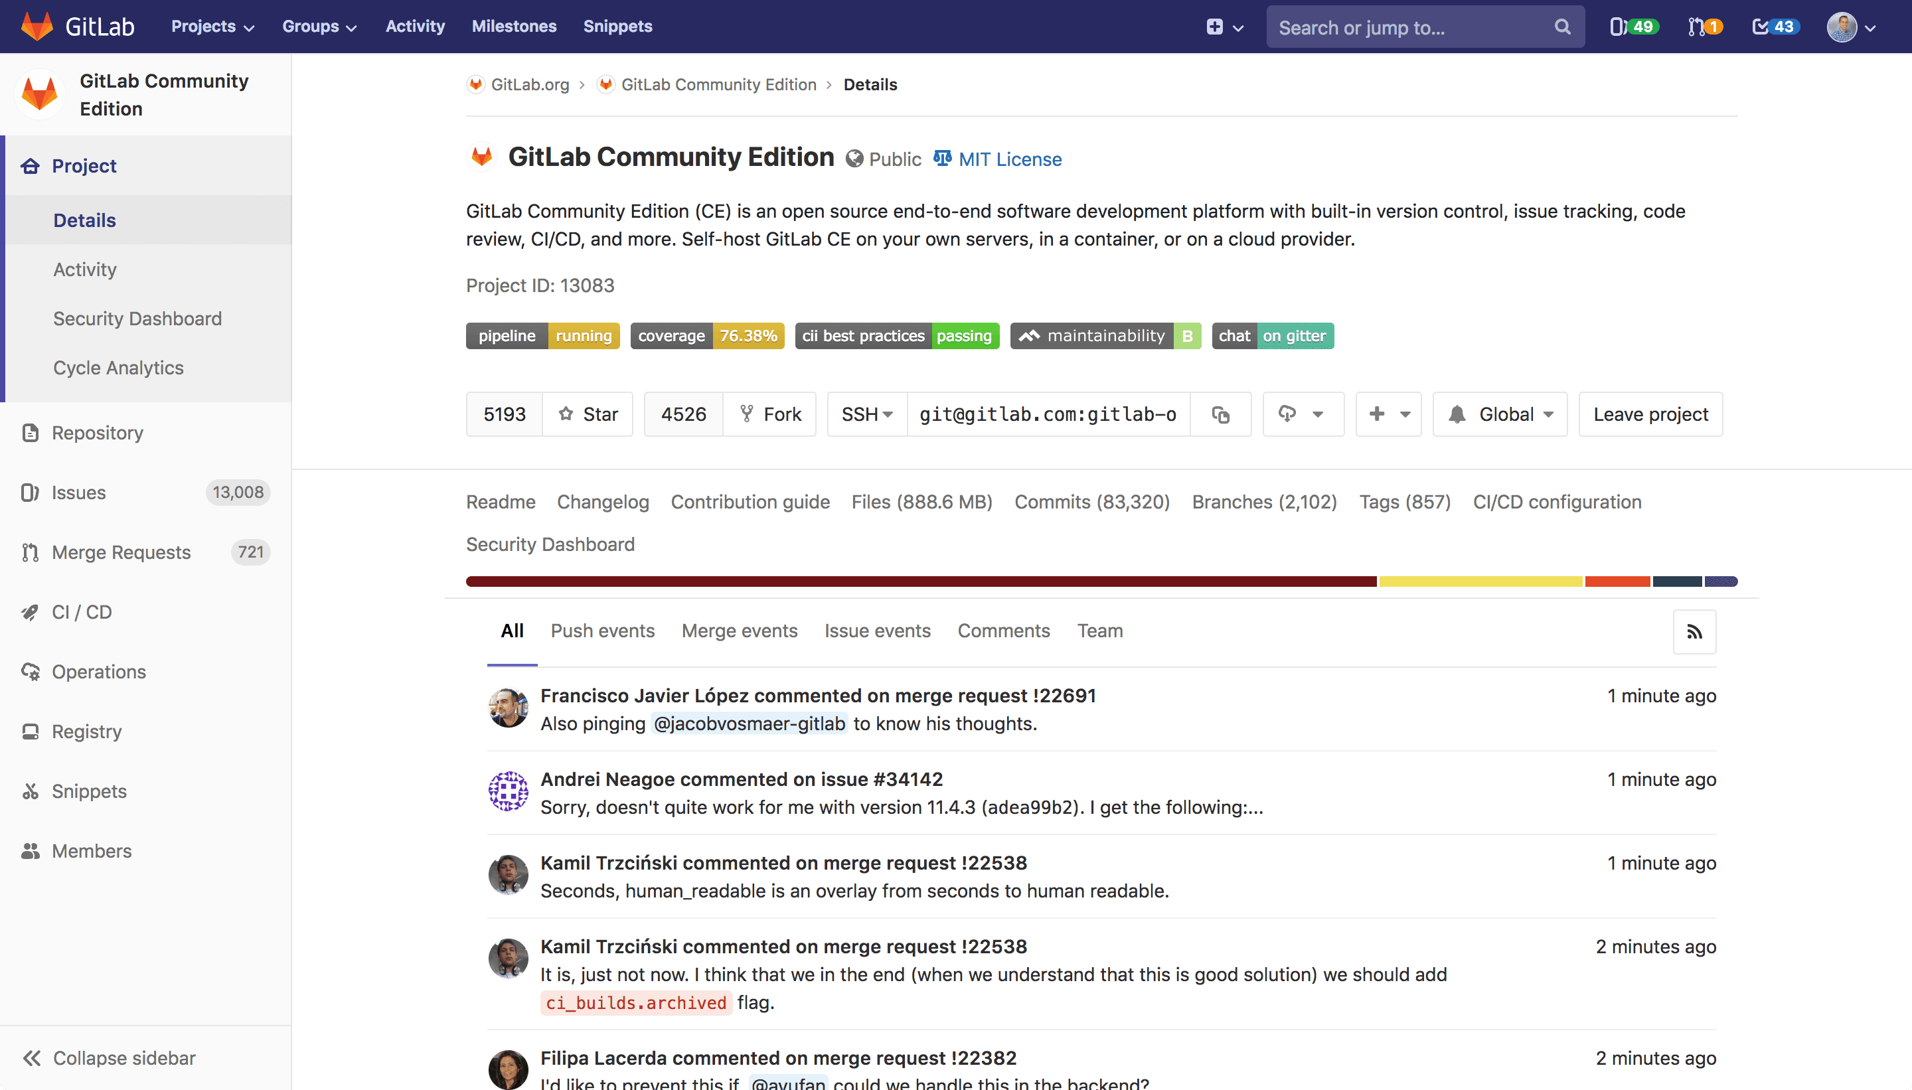Switch to the Push events tab
The image size is (1912, 1090).
(x=603, y=631)
